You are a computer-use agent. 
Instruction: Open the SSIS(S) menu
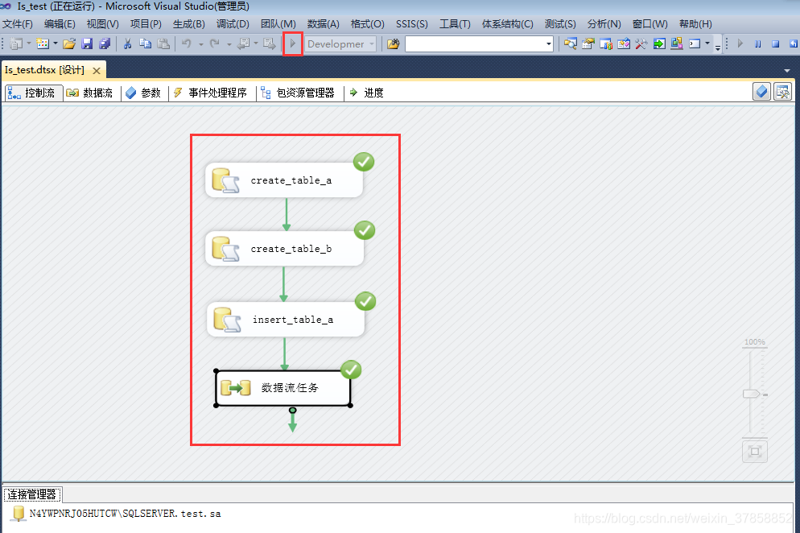point(412,24)
